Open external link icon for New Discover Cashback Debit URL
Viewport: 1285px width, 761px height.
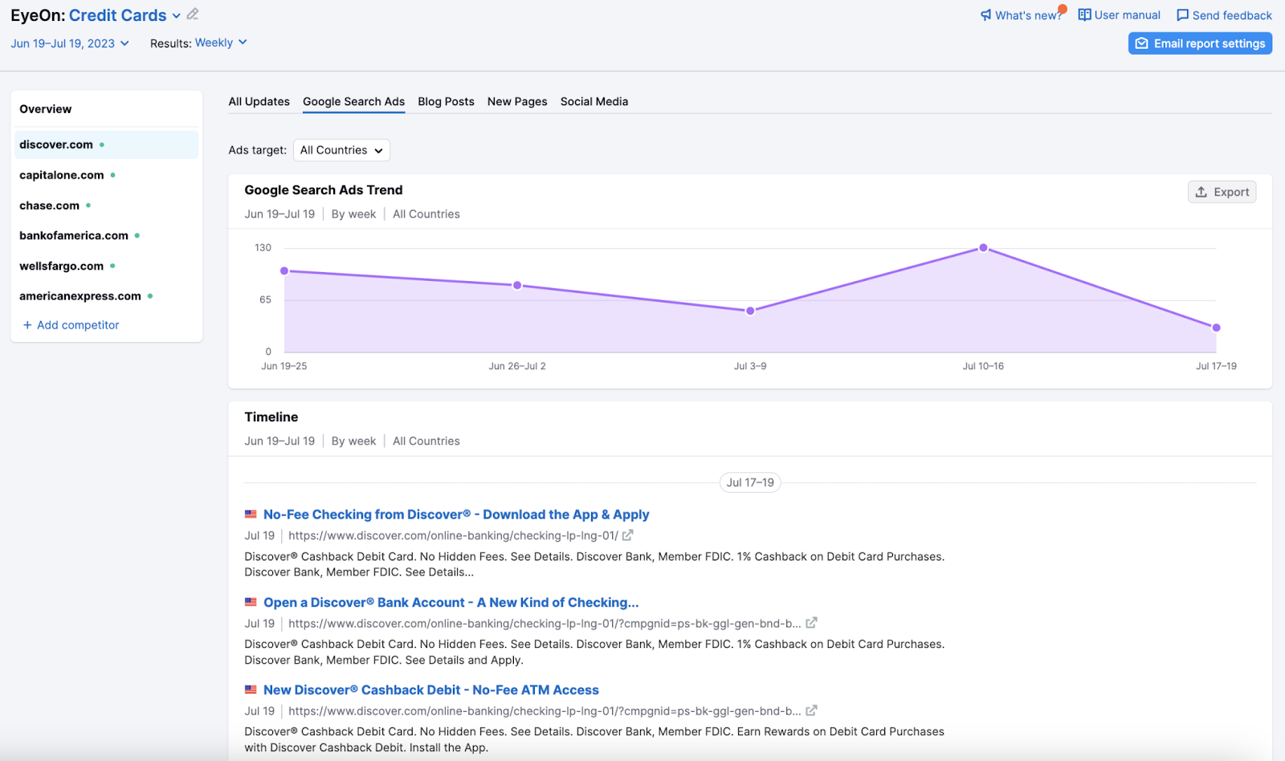point(811,710)
